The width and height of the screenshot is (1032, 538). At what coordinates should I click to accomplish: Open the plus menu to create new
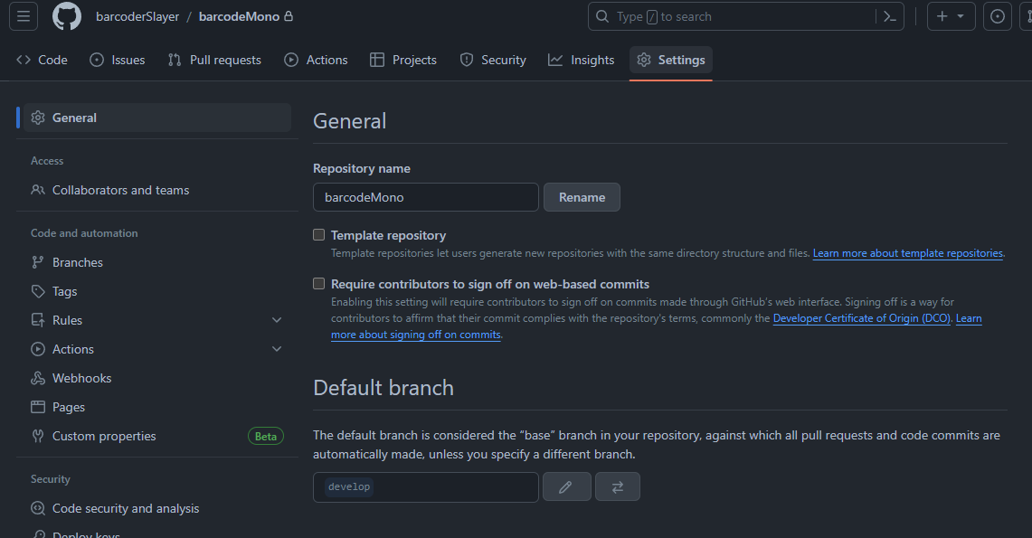[x=951, y=16]
